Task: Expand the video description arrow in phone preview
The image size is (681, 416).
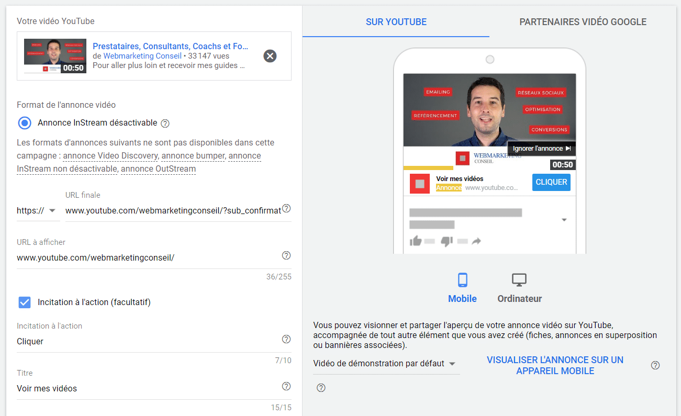Action: click(x=564, y=220)
